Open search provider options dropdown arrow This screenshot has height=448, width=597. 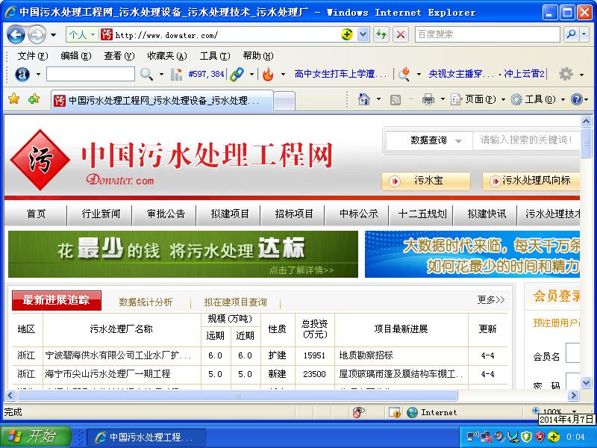584,34
